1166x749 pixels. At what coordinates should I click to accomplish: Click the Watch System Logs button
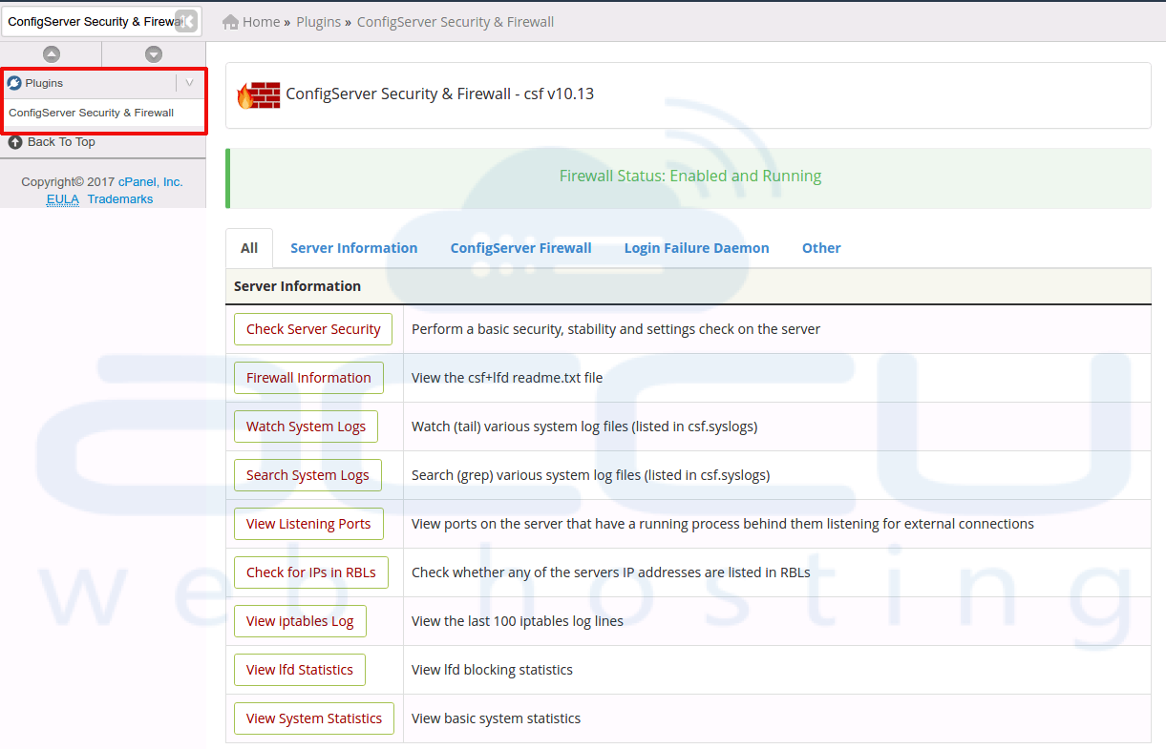tap(306, 427)
